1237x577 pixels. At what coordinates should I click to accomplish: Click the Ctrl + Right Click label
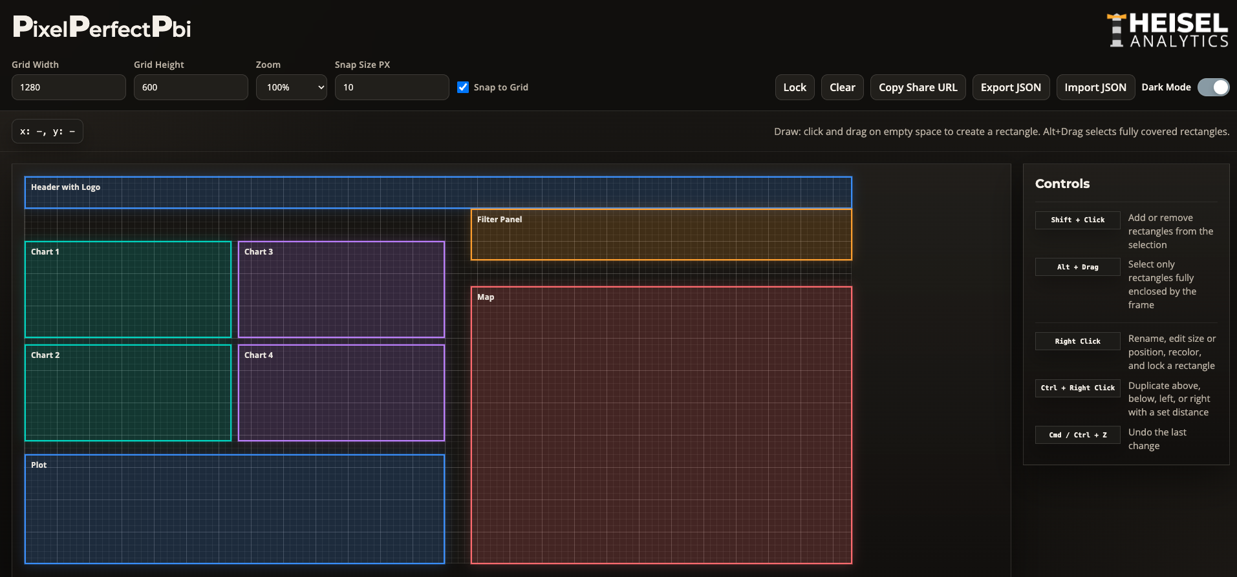pos(1077,388)
